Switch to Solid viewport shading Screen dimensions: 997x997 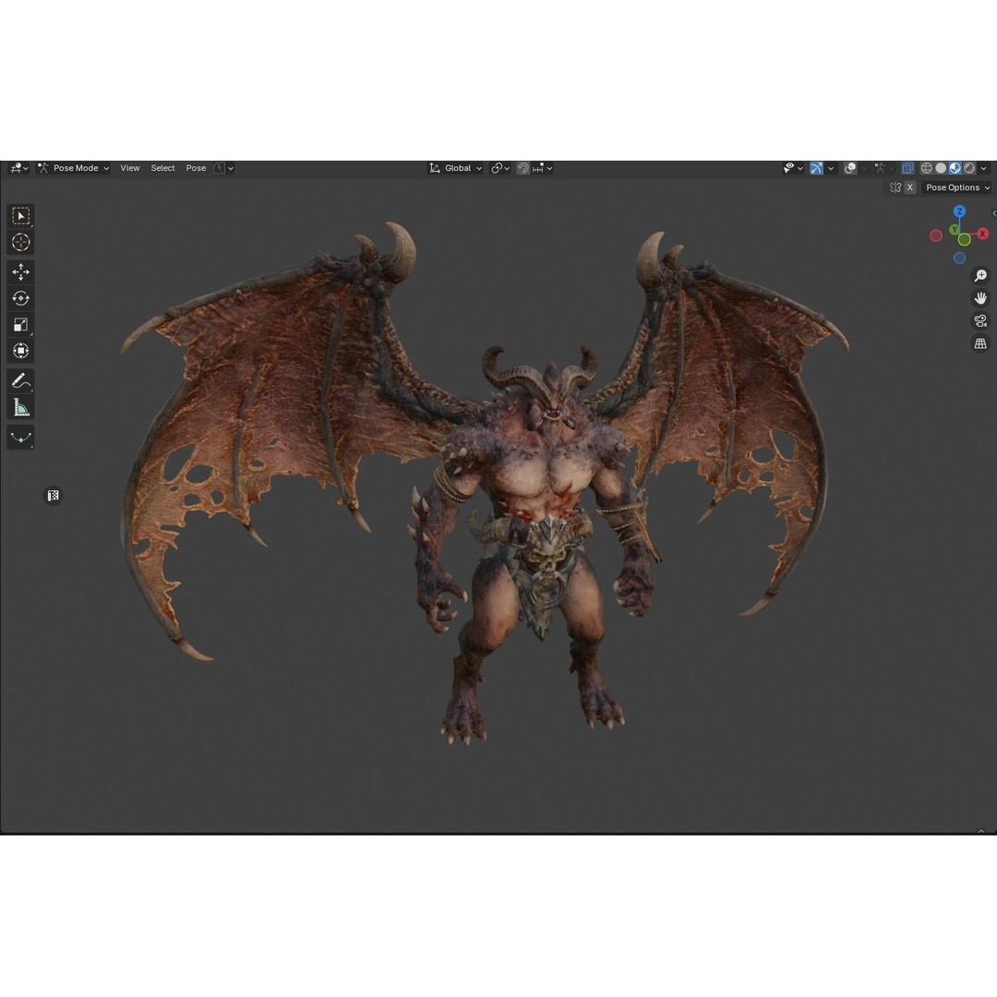coord(941,168)
